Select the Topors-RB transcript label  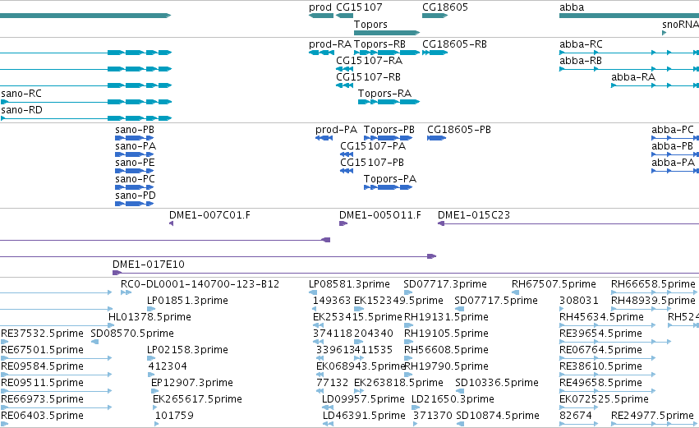(x=379, y=44)
